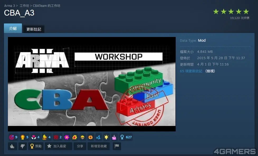Click the pink coffee cup award icon
The image size is (258, 156).
click(x=114, y=137)
